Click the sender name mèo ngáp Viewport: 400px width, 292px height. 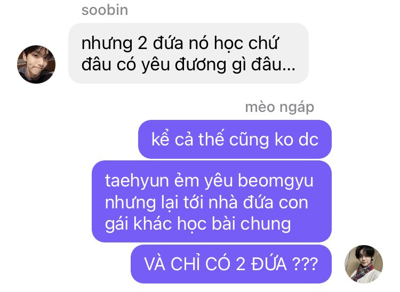point(279,107)
